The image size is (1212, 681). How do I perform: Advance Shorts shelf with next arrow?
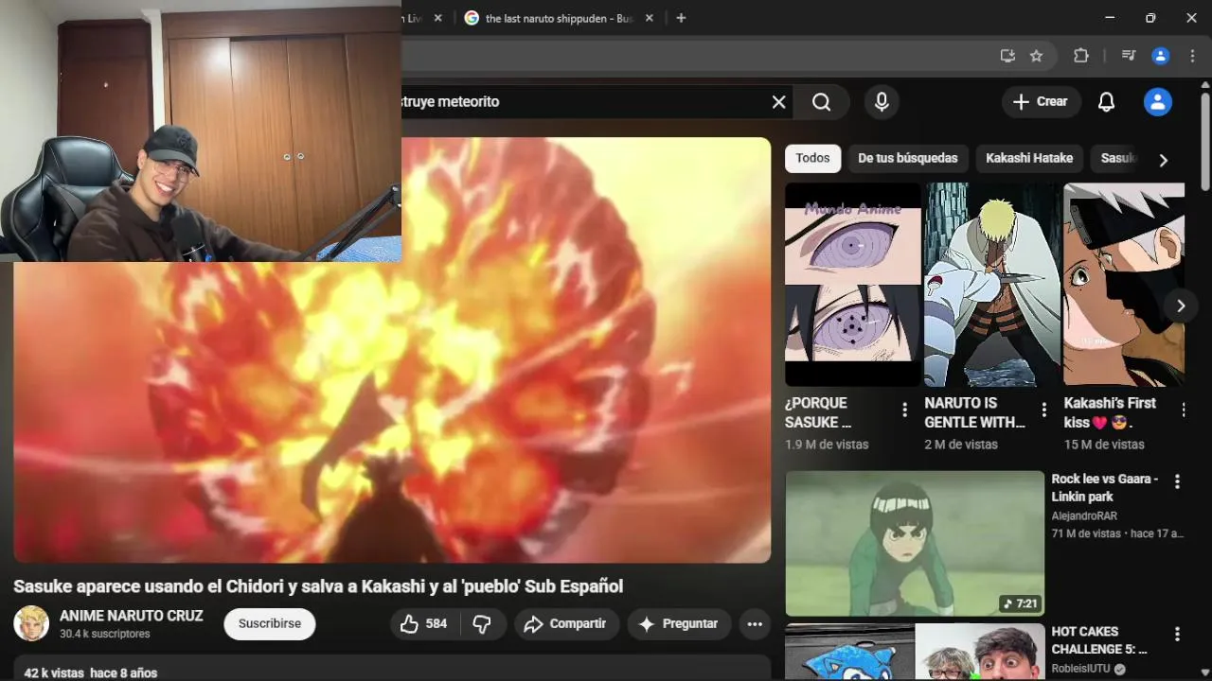point(1180,306)
